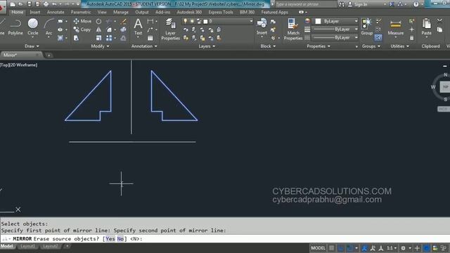Click the Group tool icon
The image size is (450, 253).
click(367, 27)
